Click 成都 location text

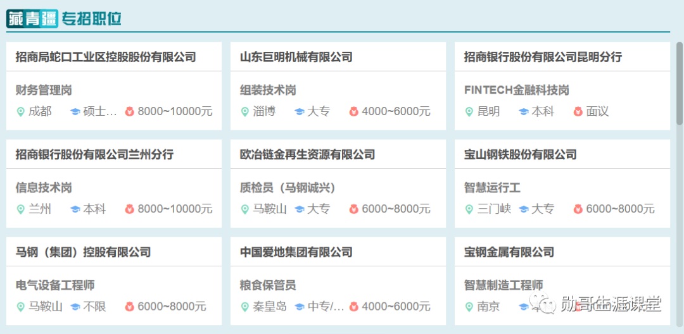(40, 112)
